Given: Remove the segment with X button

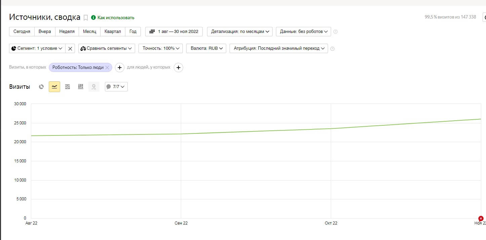Looking at the screenshot, I should pos(70,48).
